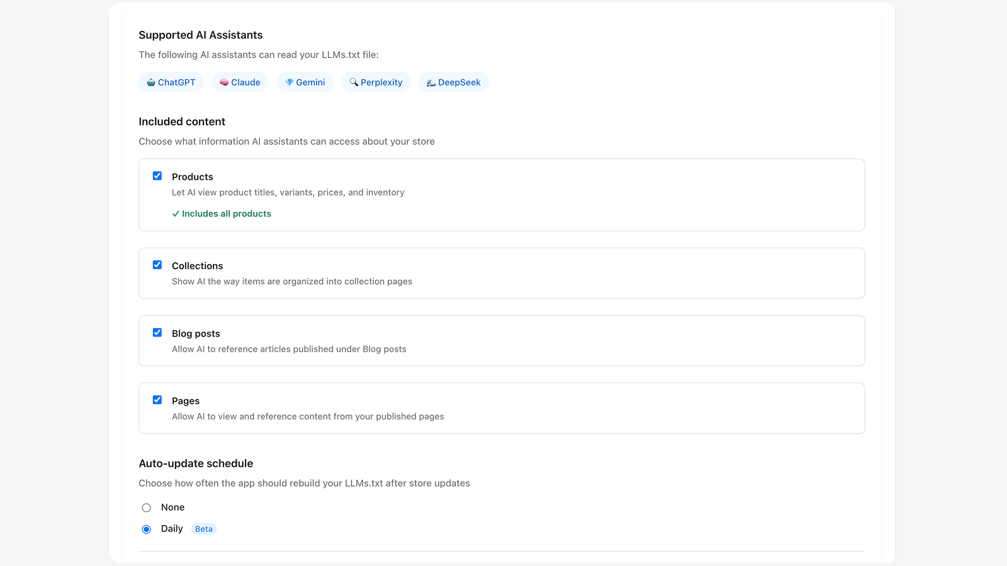Disable the Pages checkbox

click(x=157, y=399)
